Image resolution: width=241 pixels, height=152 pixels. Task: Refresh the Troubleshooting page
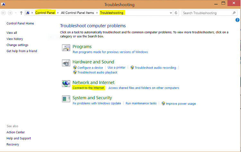point(176,13)
